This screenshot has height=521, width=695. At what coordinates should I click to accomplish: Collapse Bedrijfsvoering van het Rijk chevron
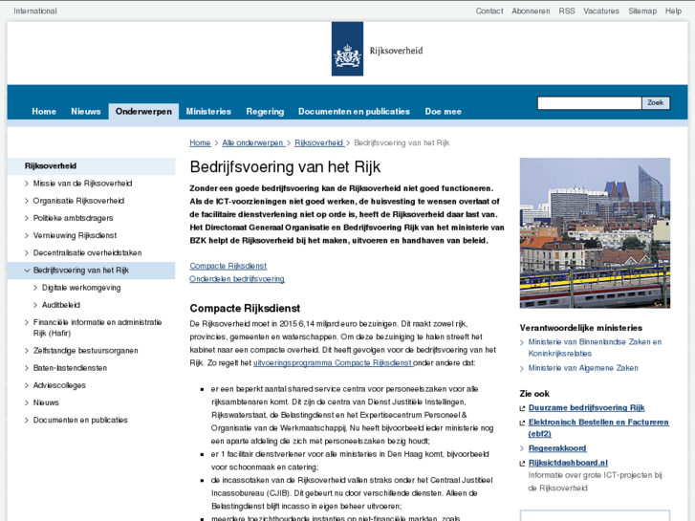(27, 271)
